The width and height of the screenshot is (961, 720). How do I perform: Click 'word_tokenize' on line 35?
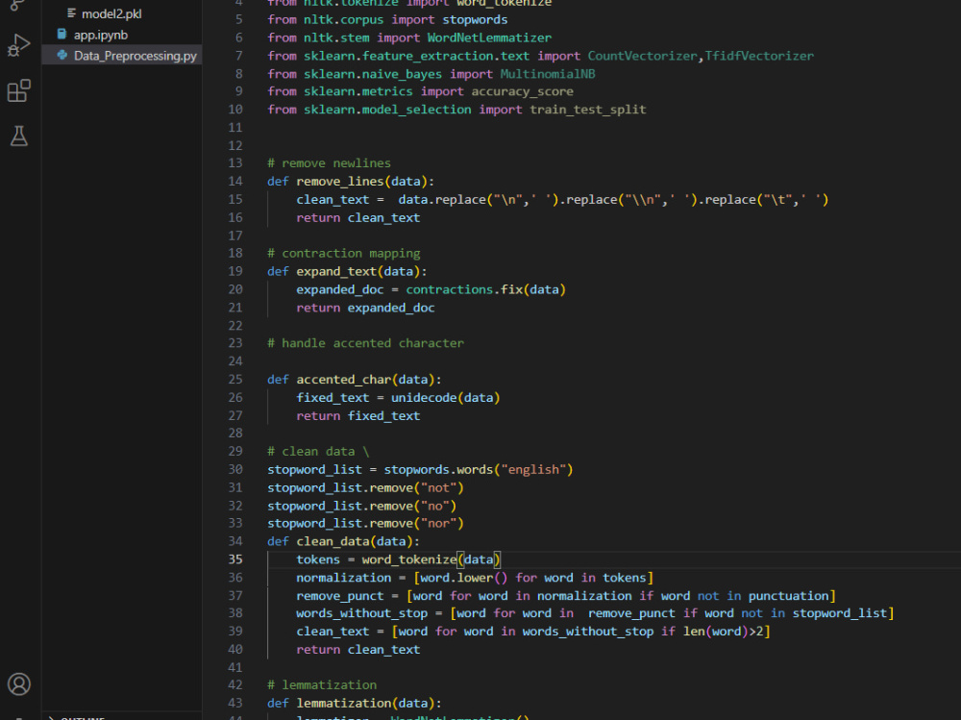pyautogui.click(x=409, y=559)
